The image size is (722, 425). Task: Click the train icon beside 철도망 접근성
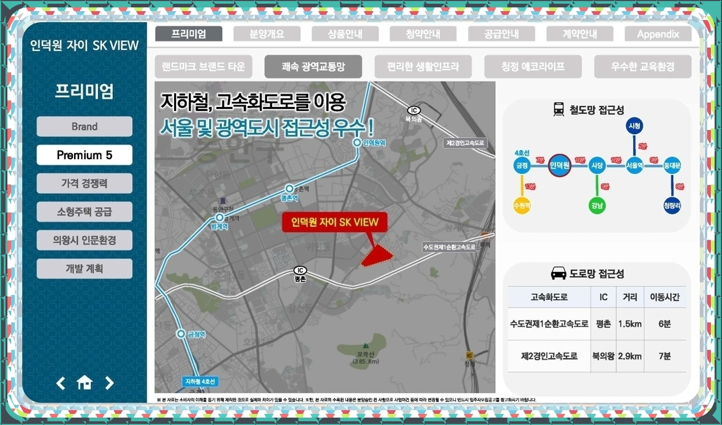(x=558, y=109)
